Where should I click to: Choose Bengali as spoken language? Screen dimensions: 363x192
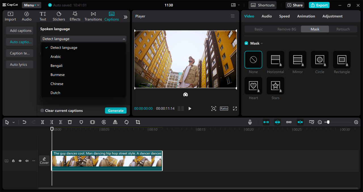(83, 66)
